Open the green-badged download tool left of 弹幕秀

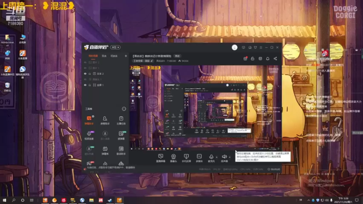(89, 151)
